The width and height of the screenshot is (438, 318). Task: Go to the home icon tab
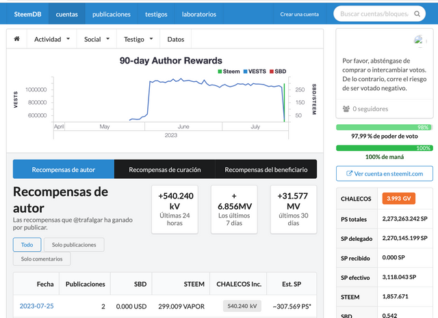tap(16, 39)
